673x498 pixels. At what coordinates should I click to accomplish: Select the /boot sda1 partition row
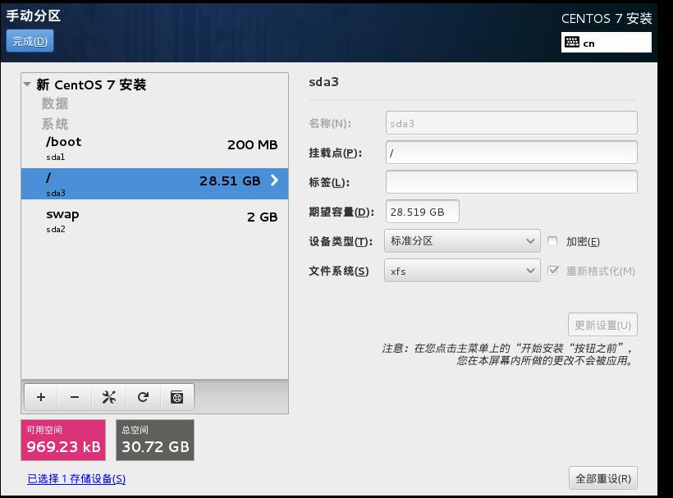coord(154,148)
